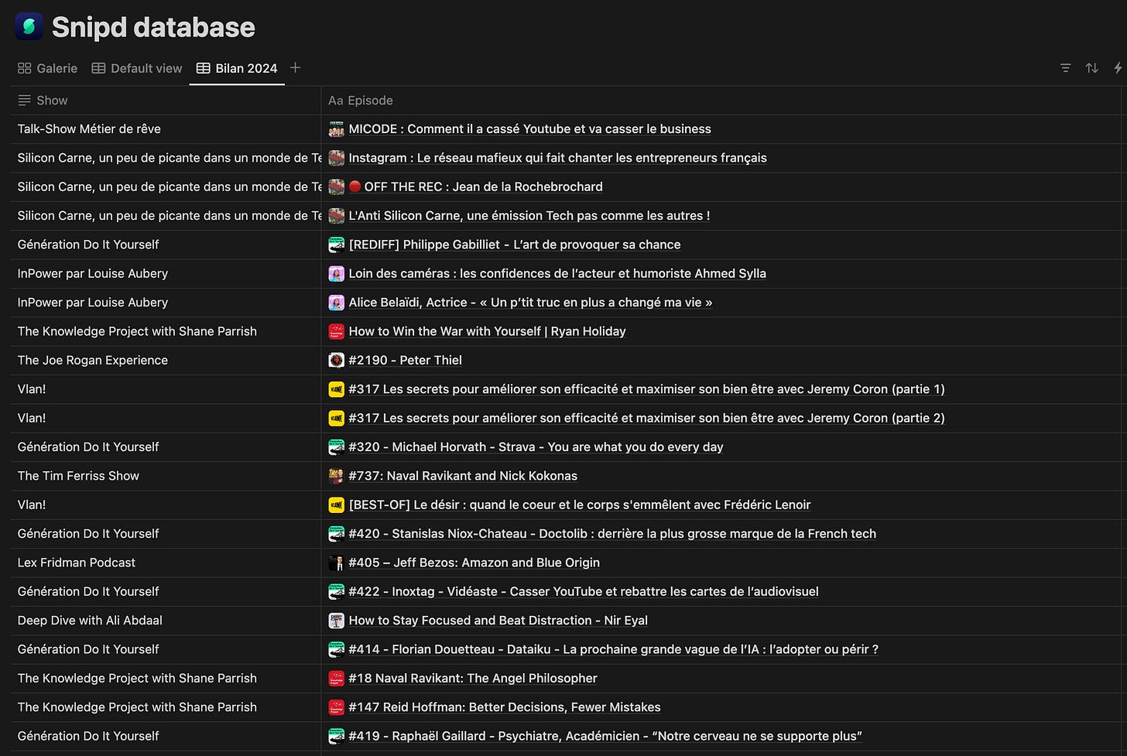Click yellow Vlan icon beside partie 1
The width and height of the screenshot is (1127, 756).
point(336,389)
